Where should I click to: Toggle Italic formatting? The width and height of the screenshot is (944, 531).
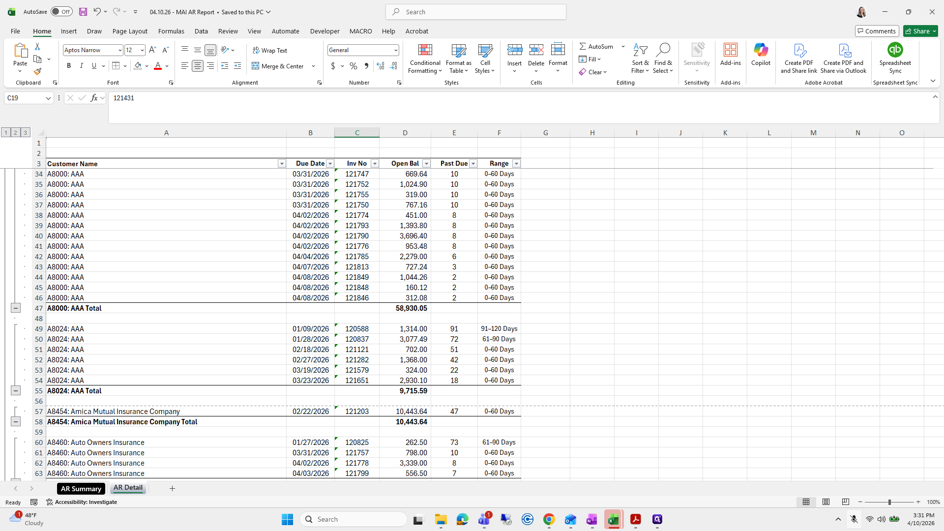[x=82, y=66]
